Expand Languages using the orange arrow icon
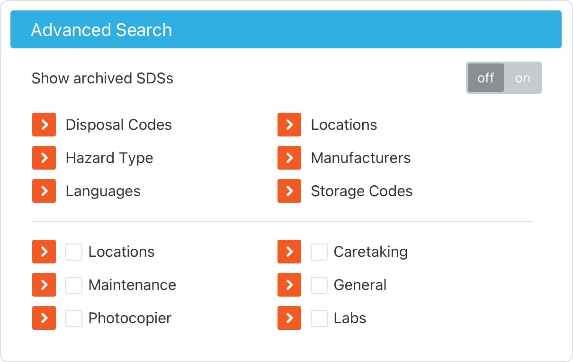The image size is (573, 362). pos(44,191)
